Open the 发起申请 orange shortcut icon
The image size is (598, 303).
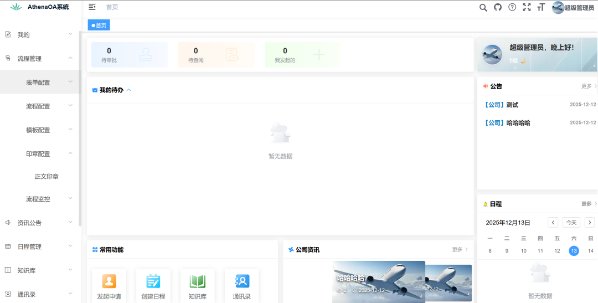pos(109,281)
